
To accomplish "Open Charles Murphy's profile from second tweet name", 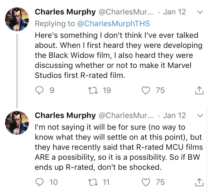I will [x=65, y=115].
